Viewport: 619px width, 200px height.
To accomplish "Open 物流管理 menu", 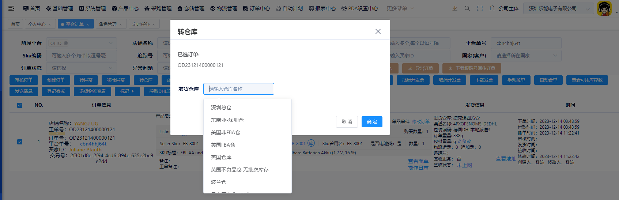I will [224, 8].
